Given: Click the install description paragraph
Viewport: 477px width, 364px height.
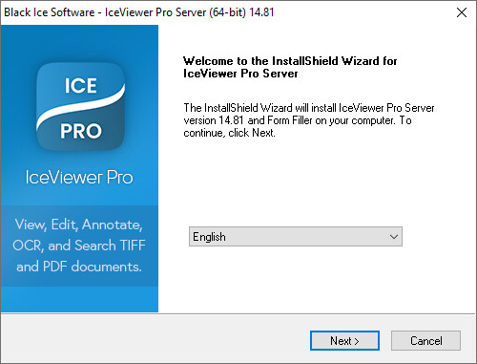Looking at the screenshot, I should [x=309, y=120].
